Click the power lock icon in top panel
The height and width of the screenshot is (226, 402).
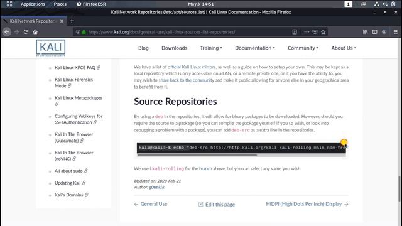pos(393,4)
